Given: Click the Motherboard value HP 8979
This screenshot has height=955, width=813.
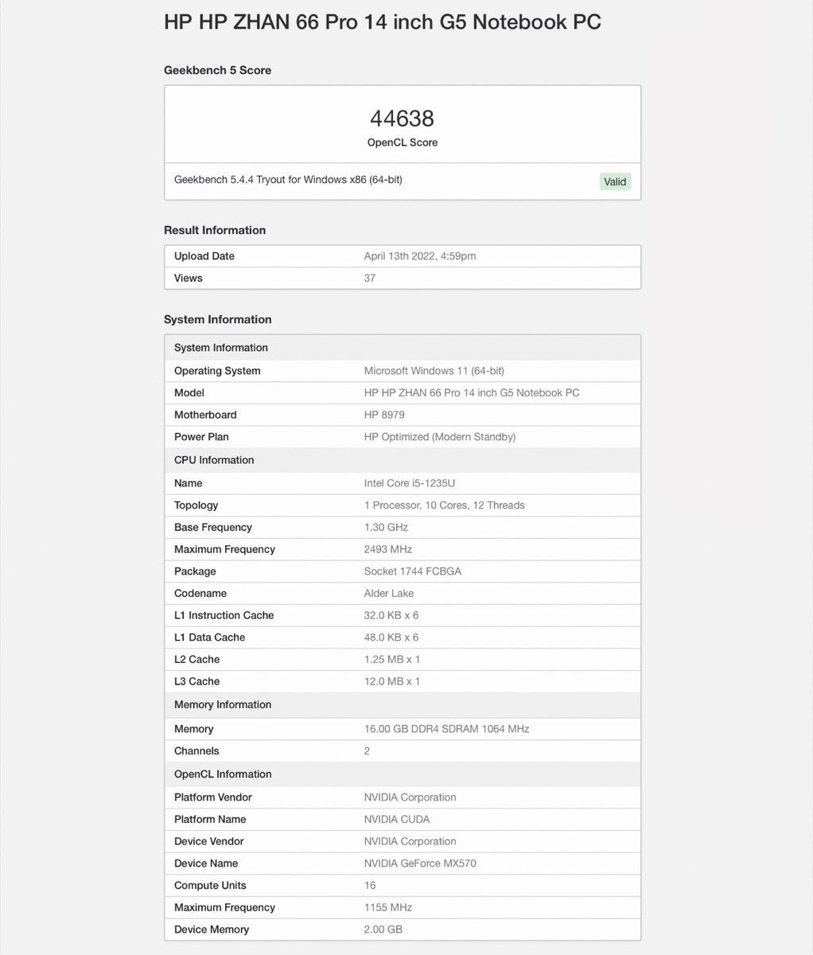Looking at the screenshot, I should pos(384,415).
